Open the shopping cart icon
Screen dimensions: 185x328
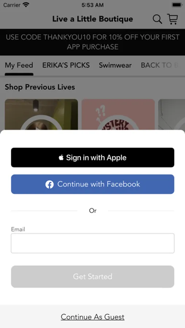point(173,19)
